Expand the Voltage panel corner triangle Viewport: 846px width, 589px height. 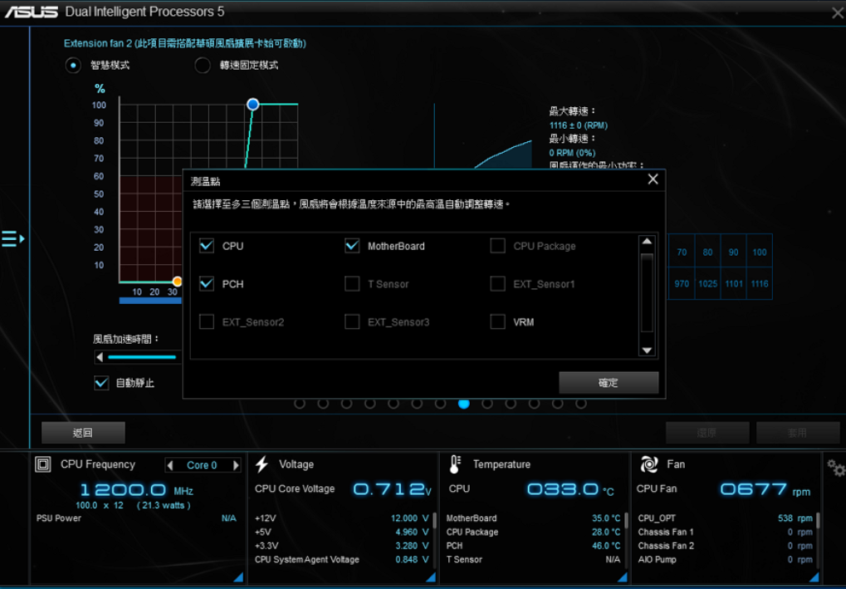[x=429, y=577]
